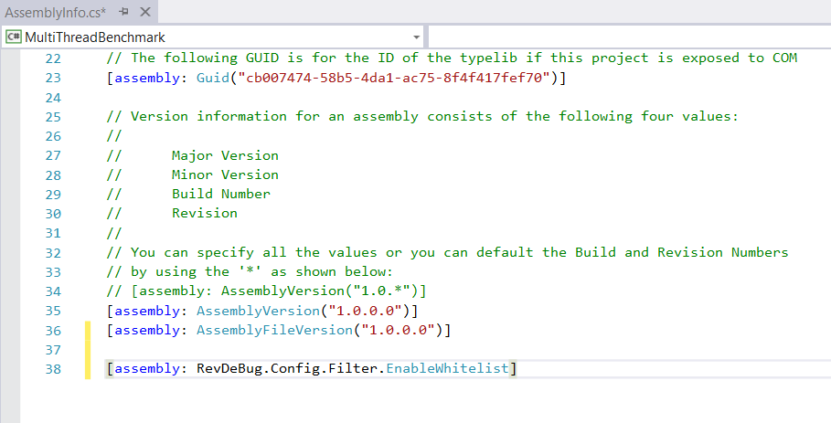
Task: Click the comment "Minor Version"
Action: 225,174
